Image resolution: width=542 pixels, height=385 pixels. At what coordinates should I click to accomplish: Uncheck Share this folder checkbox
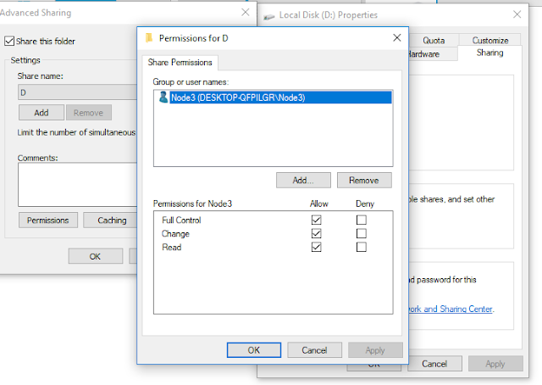[9, 42]
